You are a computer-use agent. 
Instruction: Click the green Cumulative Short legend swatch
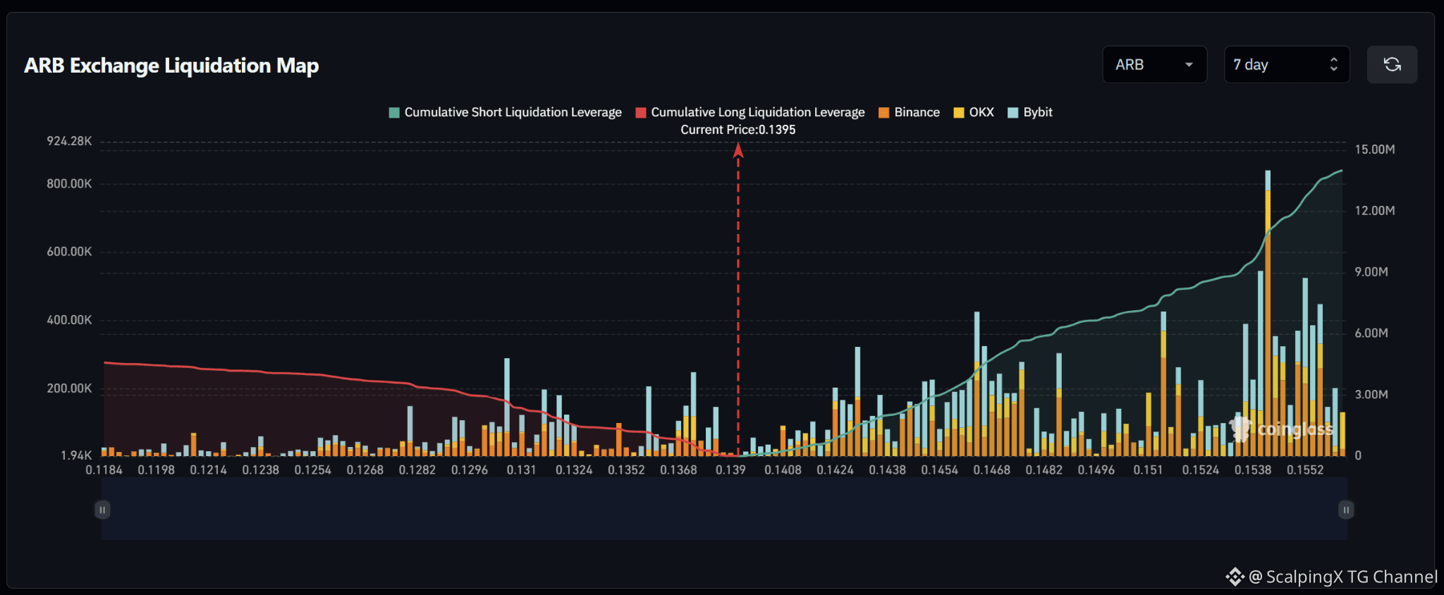(x=394, y=113)
